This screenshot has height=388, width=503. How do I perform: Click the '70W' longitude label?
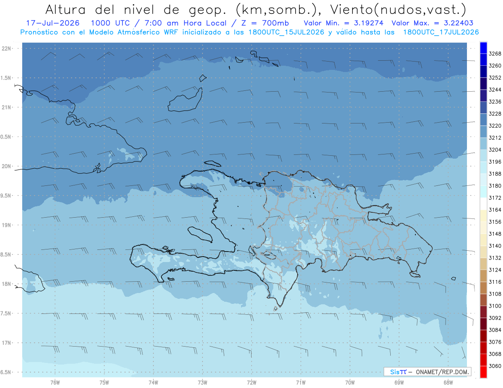coord(350,382)
